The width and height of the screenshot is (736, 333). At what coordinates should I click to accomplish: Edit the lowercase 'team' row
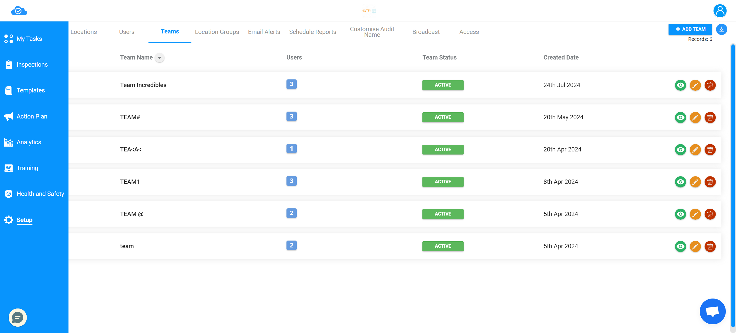[695, 246]
